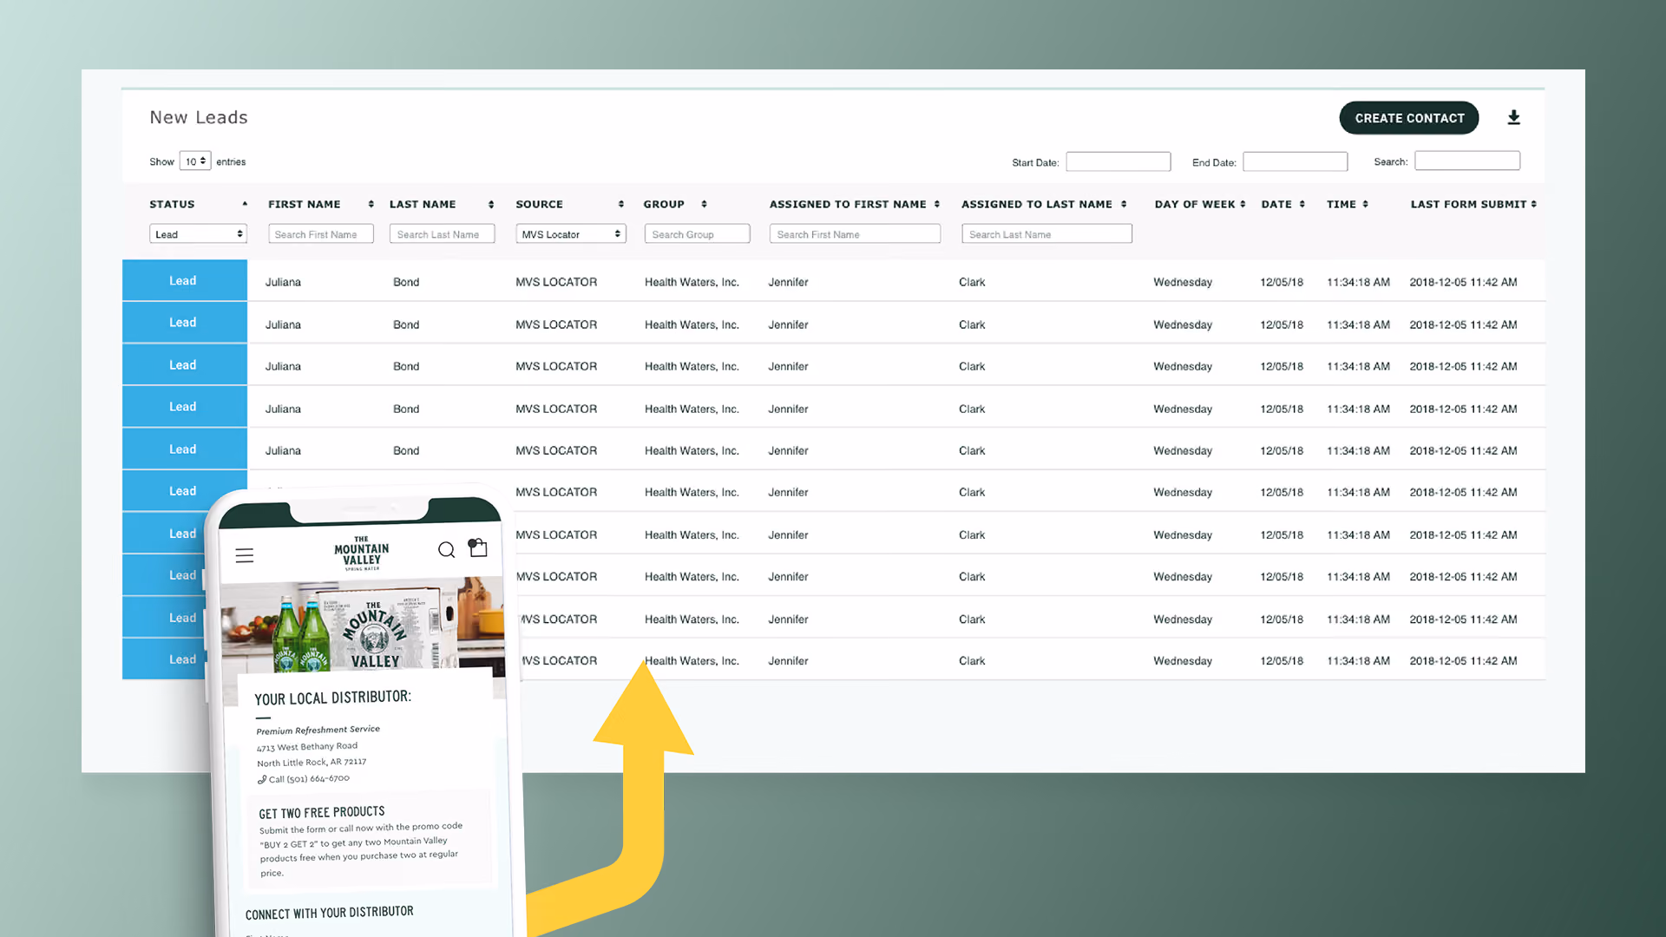Focus the End Date input field
Viewport: 1666px width, 937px height.
[x=1295, y=161]
